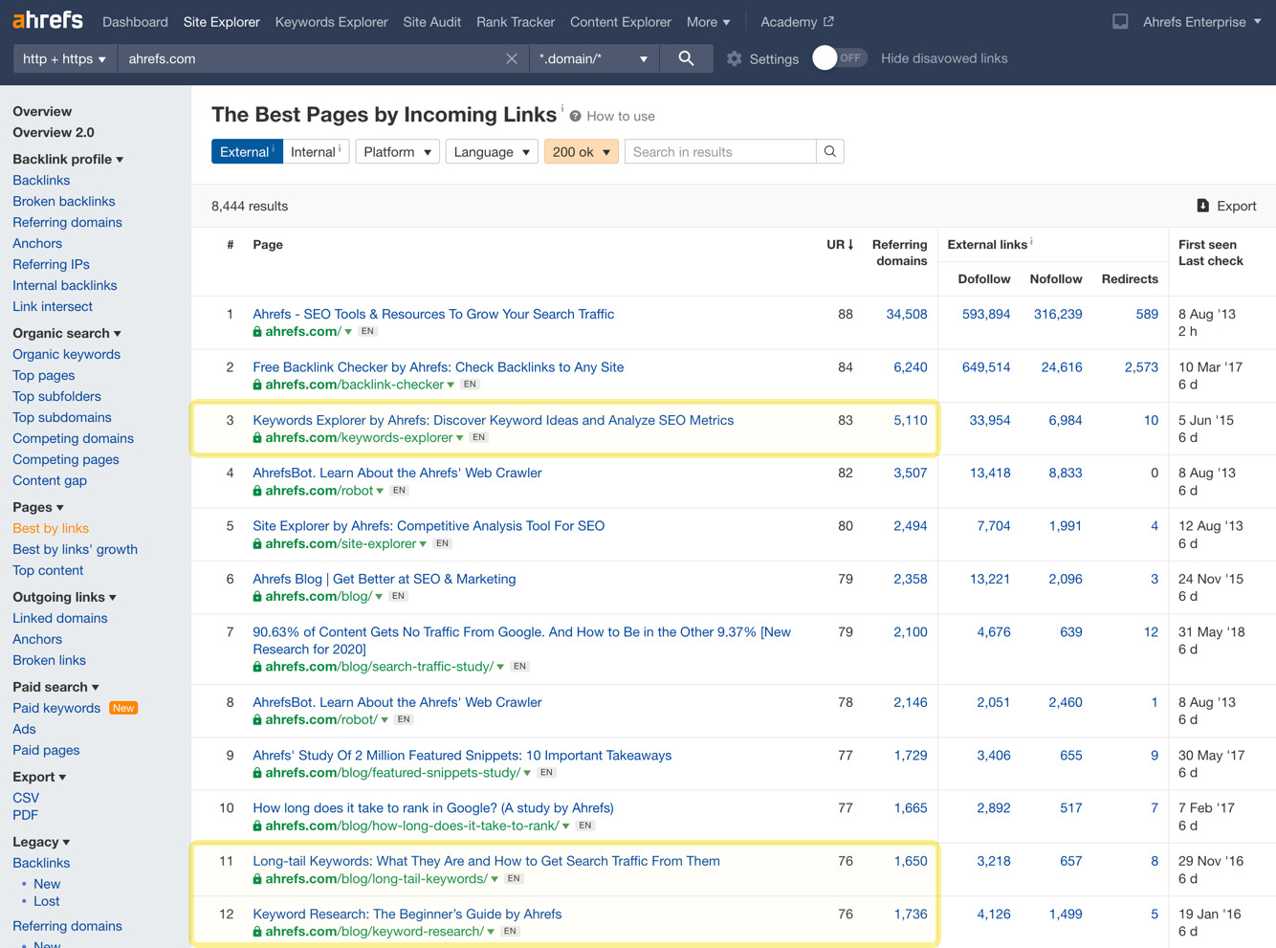Open the 34,508 referring domains link

906,314
